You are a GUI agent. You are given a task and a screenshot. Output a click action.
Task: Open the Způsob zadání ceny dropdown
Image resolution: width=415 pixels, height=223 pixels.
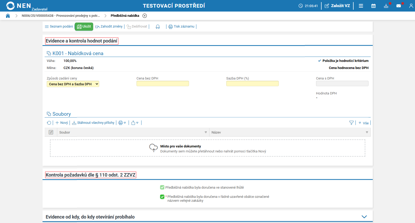[73, 84]
